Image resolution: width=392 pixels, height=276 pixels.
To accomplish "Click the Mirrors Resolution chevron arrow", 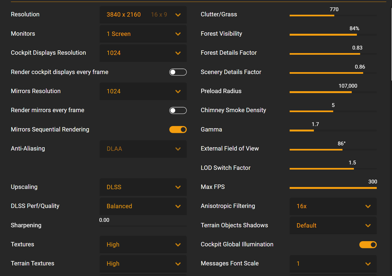I will tap(178, 91).
